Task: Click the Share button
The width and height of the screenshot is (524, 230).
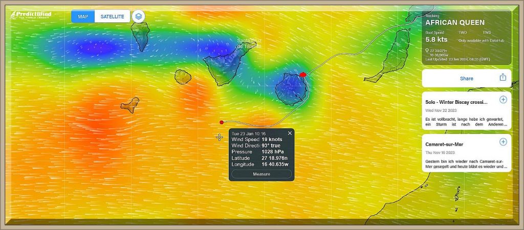Action: tap(466, 78)
